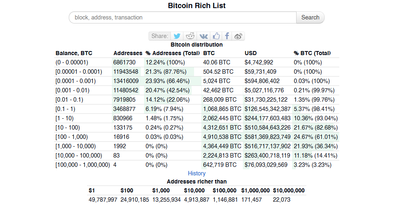Click the 3.23% (3.23%) cell
This screenshot has width=393, height=209.
[312, 165]
